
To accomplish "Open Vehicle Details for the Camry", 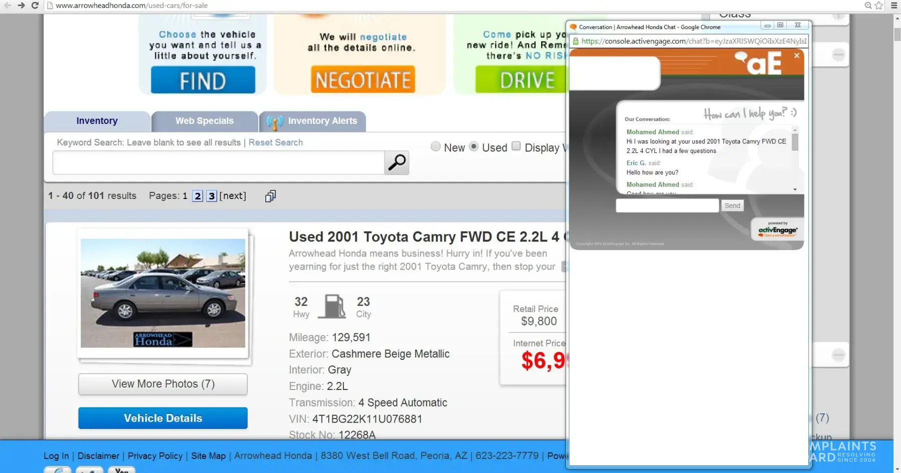I will click(163, 418).
